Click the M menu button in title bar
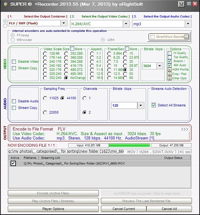The height and width of the screenshot is (215, 200). click(x=181, y=4)
